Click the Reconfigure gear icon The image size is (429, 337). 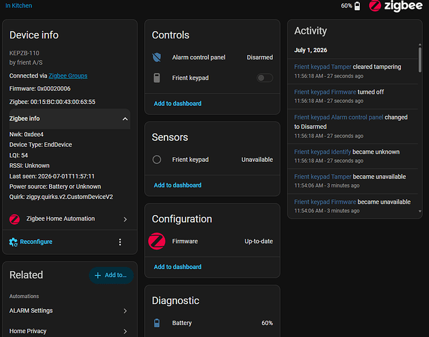(x=13, y=242)
